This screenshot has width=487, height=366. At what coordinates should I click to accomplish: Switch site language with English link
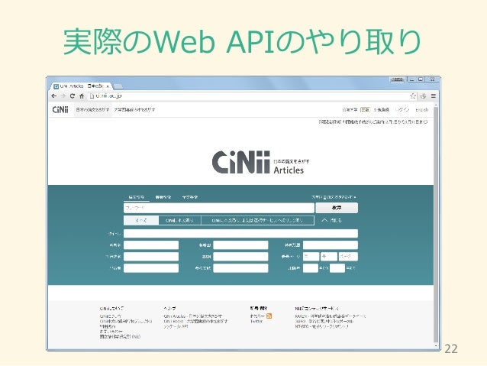click(x=422, y=110)
